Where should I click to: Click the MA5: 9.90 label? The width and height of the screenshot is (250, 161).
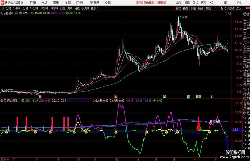coord(28,13)
